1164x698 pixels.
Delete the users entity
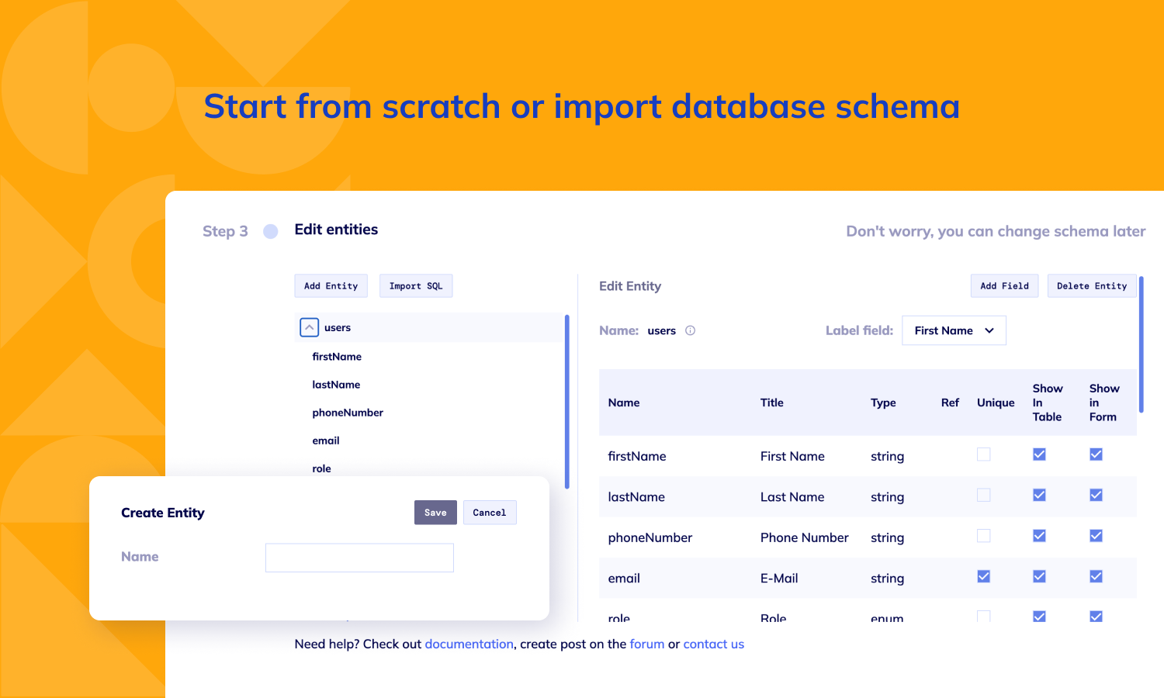(1091, 285)
